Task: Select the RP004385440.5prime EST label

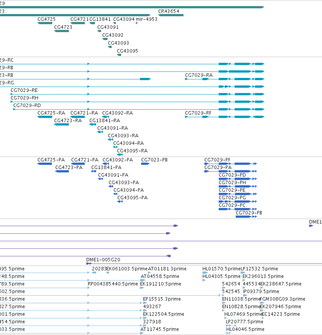Action: [113, 284]
